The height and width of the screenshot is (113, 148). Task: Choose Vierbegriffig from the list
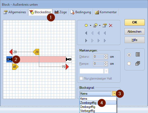pyautogui.click(x=98, y=111)
